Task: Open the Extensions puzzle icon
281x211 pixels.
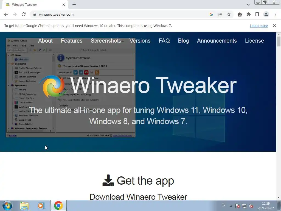Action: [249, 14]
